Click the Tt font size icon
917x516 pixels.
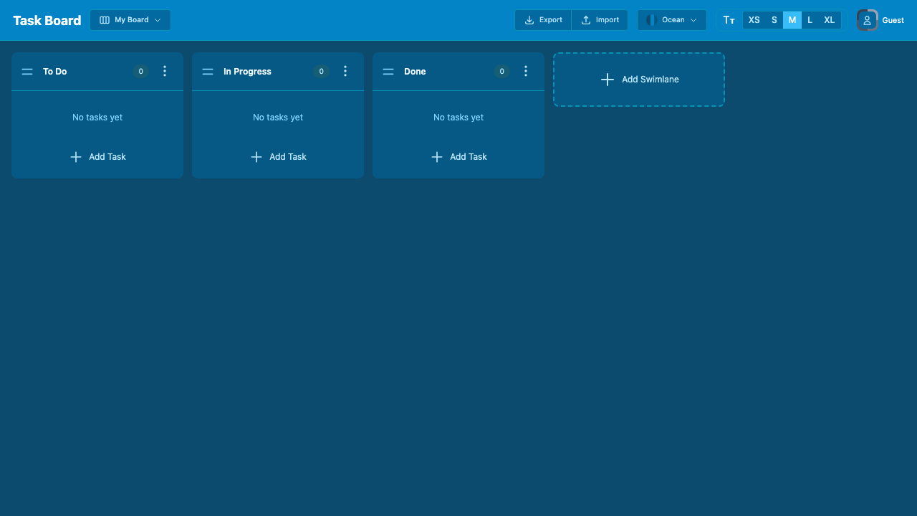[x=729, y=20]
